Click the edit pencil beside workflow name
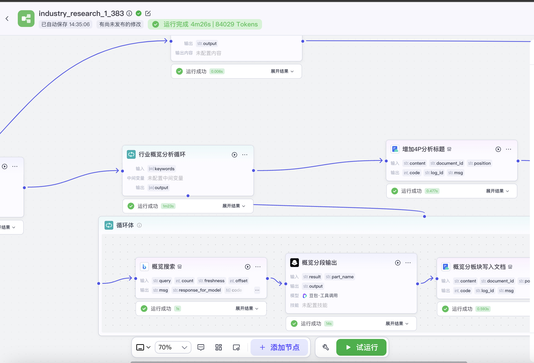 [x=148, y=13]
